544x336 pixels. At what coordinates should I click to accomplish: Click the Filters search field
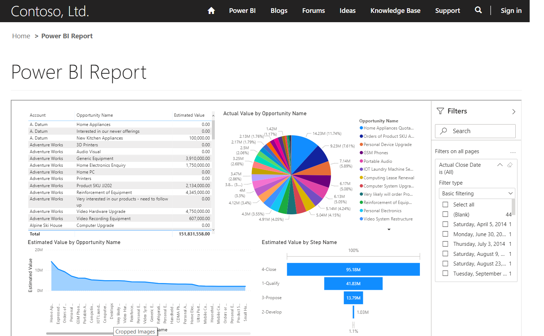pos(475,131)
